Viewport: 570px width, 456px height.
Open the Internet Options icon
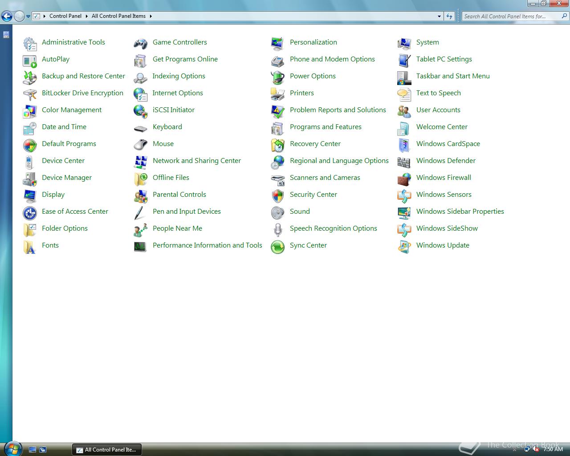(x=141, y=94)
